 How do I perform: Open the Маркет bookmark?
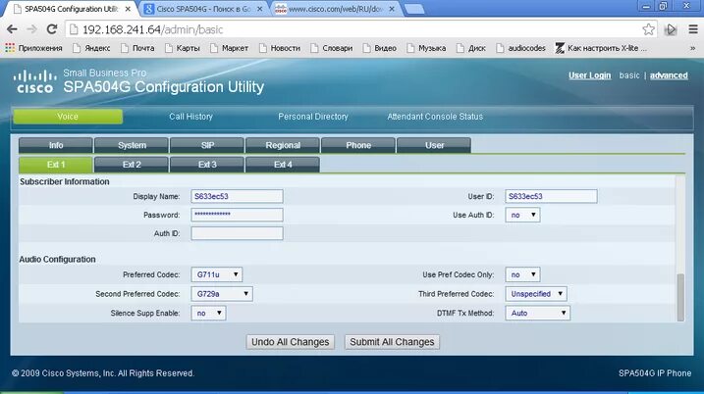[229, 48]
